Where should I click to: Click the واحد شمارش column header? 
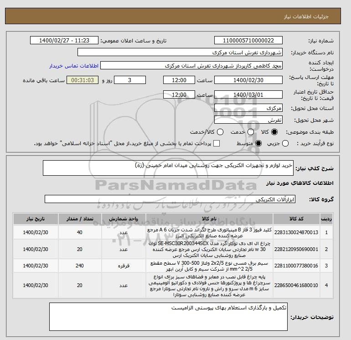click(124, 219)
